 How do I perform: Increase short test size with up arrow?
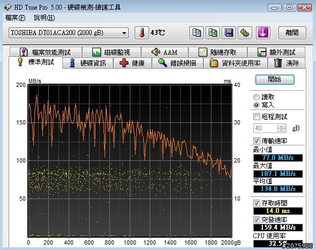(x=281, y=126)
